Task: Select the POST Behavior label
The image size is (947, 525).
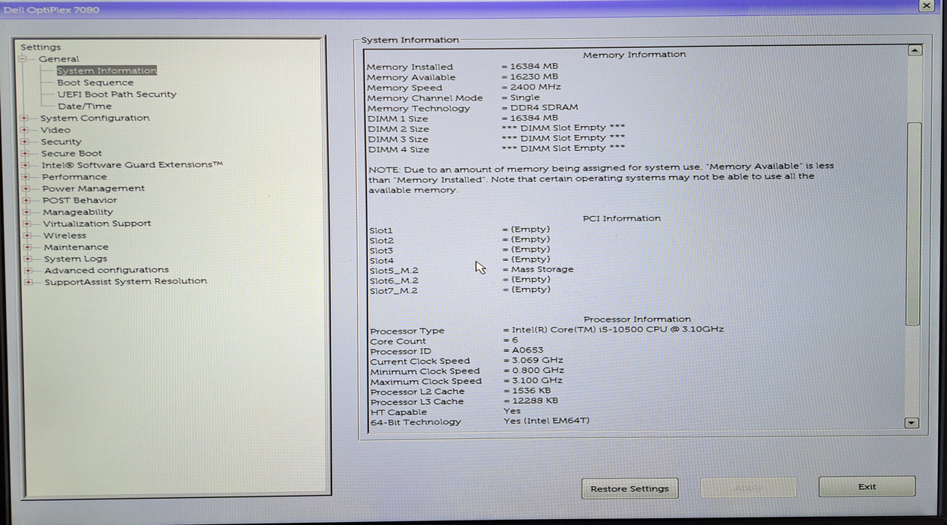Action: coord(80,200)
